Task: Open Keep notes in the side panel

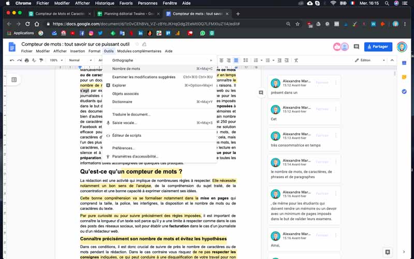Action: point(404,77)
